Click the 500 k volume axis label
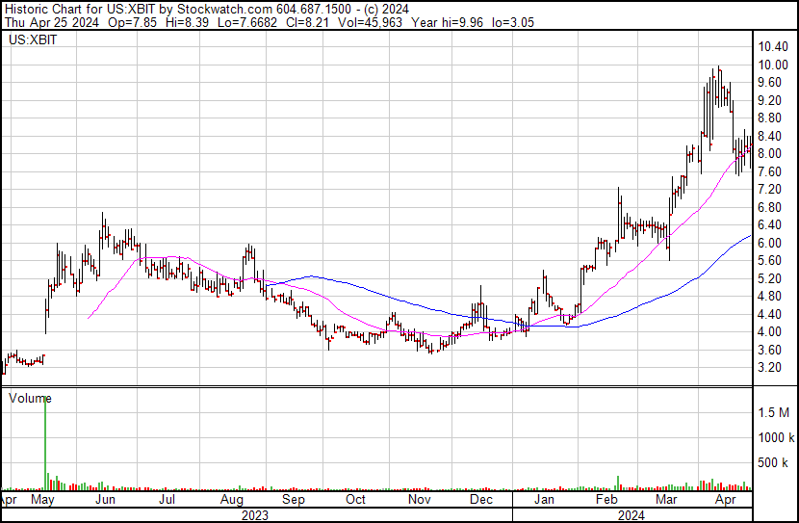The height and width of the screenshot is (523, 799). (x=775, y=463)
